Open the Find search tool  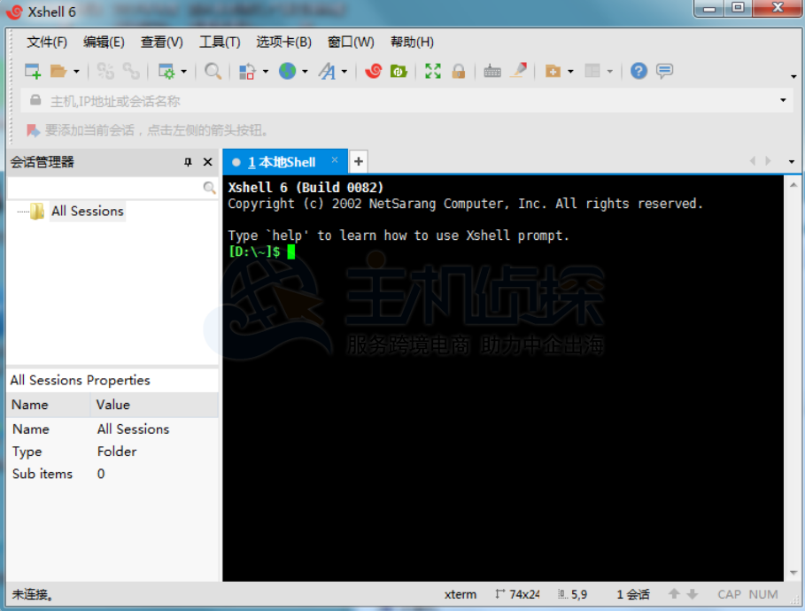(x=213, y=71)
